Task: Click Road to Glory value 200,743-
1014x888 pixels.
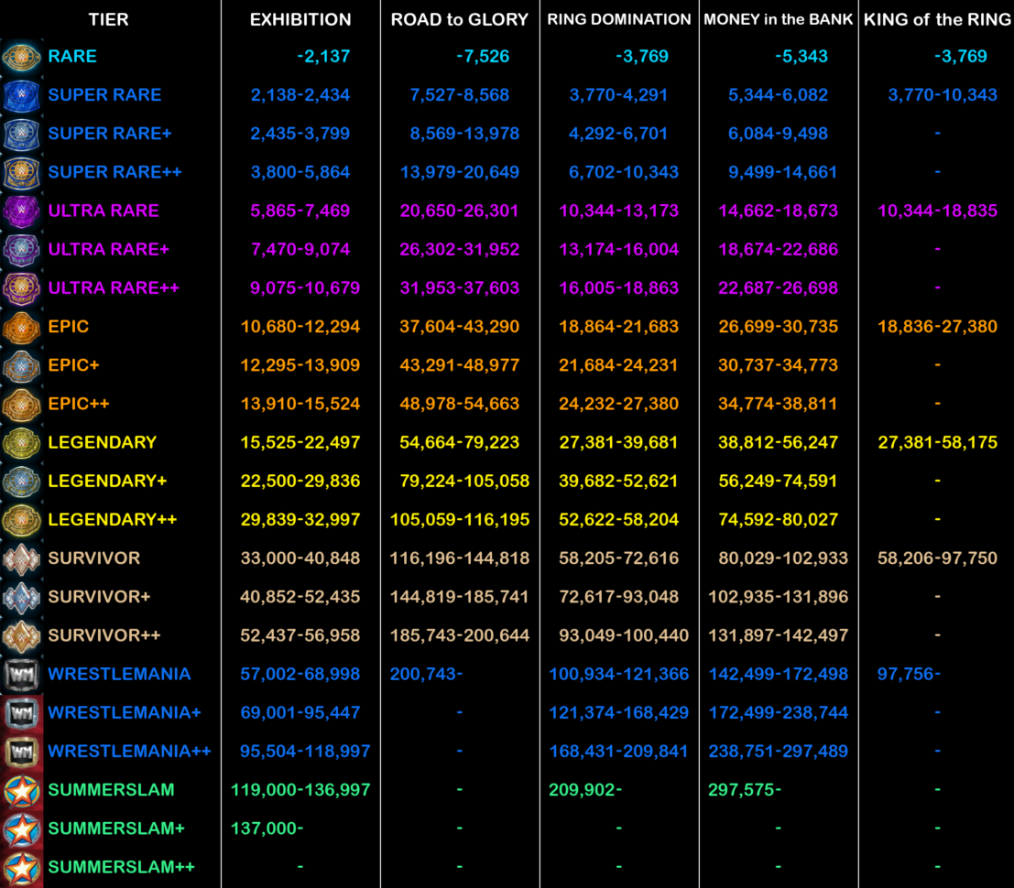Action: 426,674
